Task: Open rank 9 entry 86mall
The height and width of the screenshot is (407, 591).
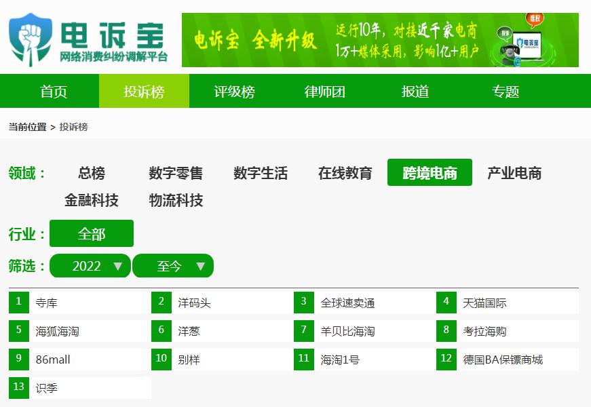Action: point(80,360)
